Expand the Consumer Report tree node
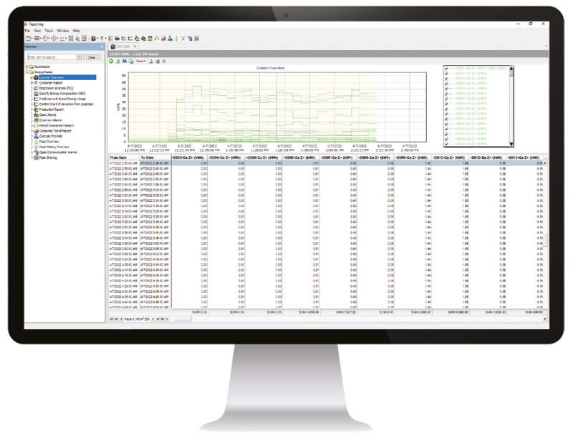 [30, 82]
